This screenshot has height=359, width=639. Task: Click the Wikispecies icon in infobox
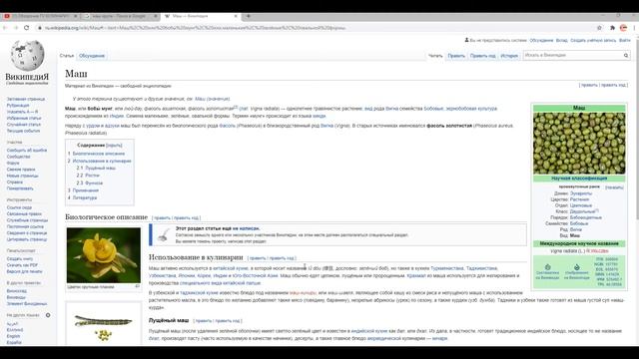[547, 267]
